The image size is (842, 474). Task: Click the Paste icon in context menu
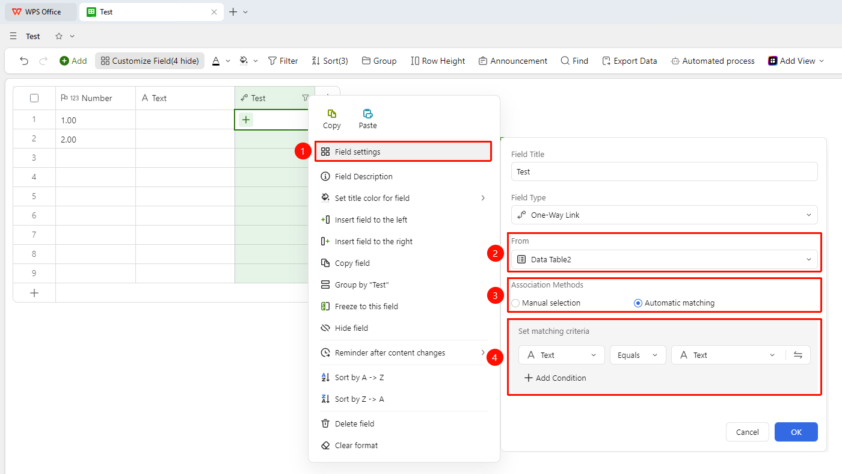point(367,113)
